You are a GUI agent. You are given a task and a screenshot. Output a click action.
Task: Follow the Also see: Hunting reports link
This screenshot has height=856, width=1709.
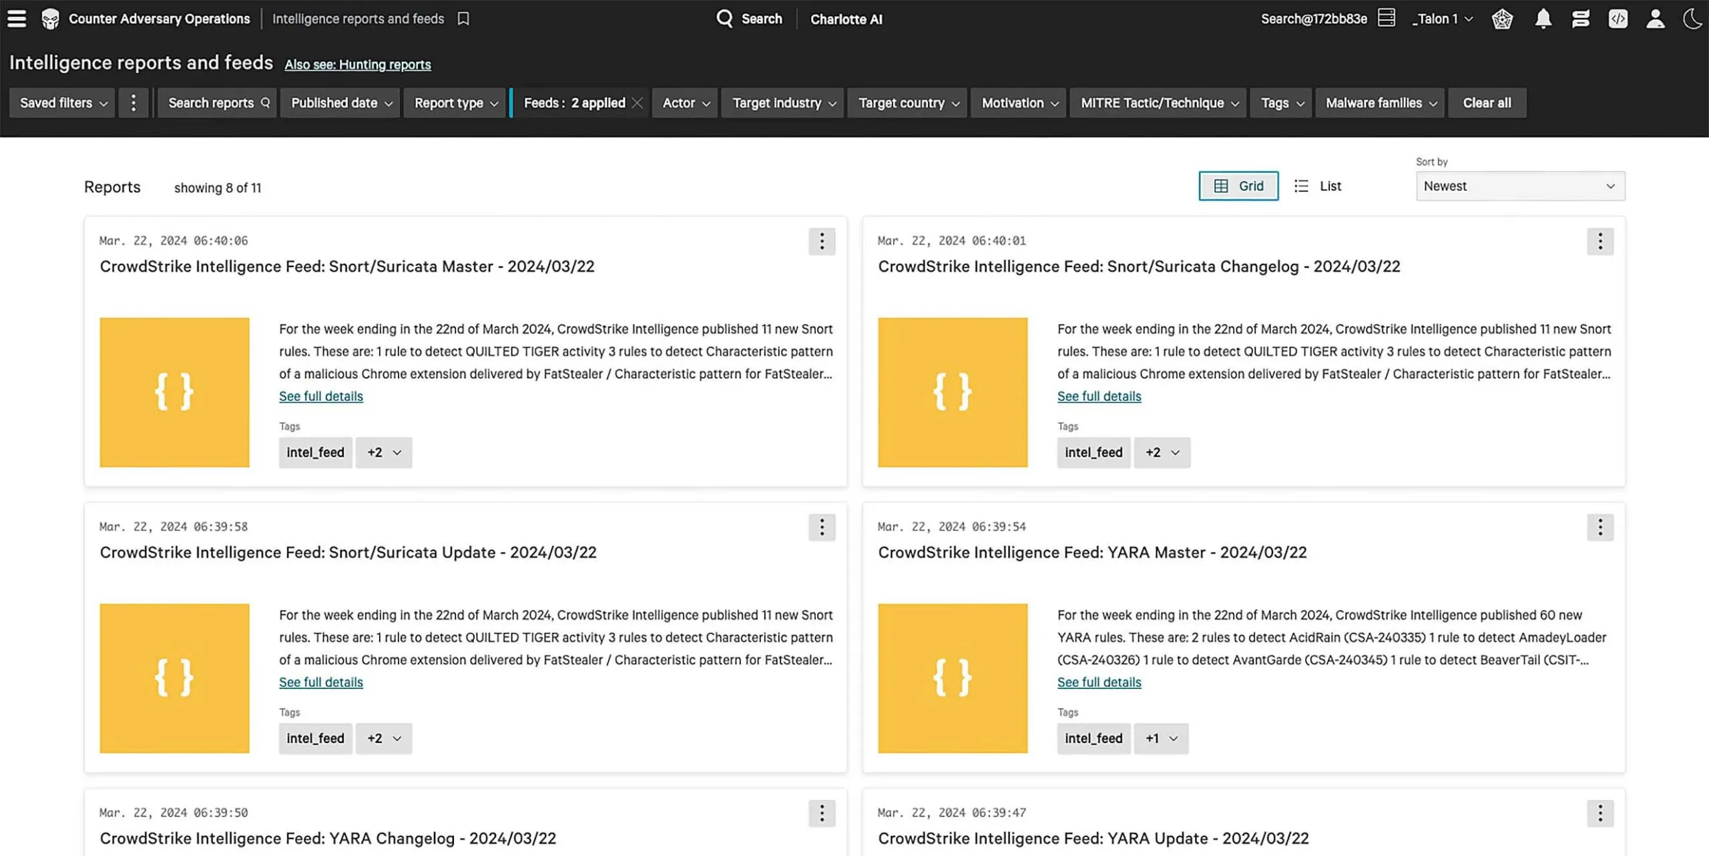tap(357, 65)
